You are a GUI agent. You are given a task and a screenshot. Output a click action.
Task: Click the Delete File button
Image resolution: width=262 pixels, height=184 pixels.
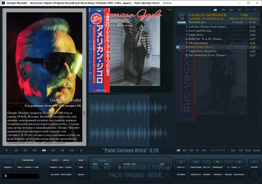[196, 178]
